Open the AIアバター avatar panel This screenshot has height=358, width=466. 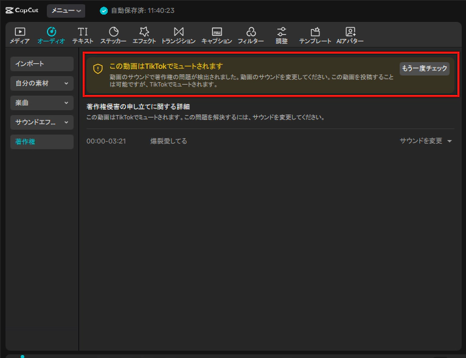coord(350,35)
